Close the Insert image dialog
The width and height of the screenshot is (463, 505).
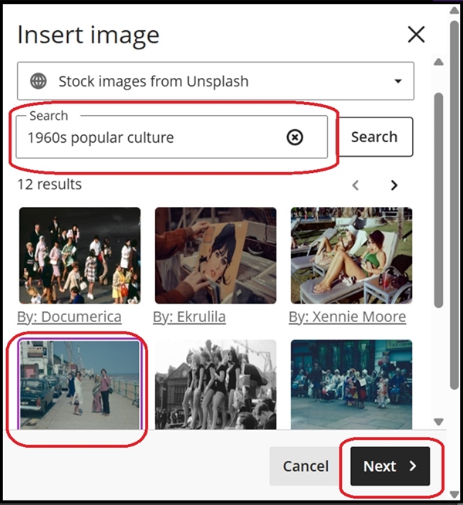click(417, 35)
